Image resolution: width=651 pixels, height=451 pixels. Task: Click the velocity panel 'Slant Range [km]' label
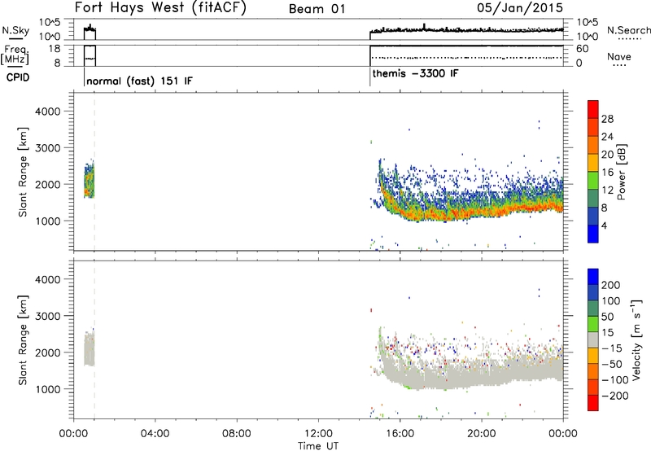click(23, 340)
